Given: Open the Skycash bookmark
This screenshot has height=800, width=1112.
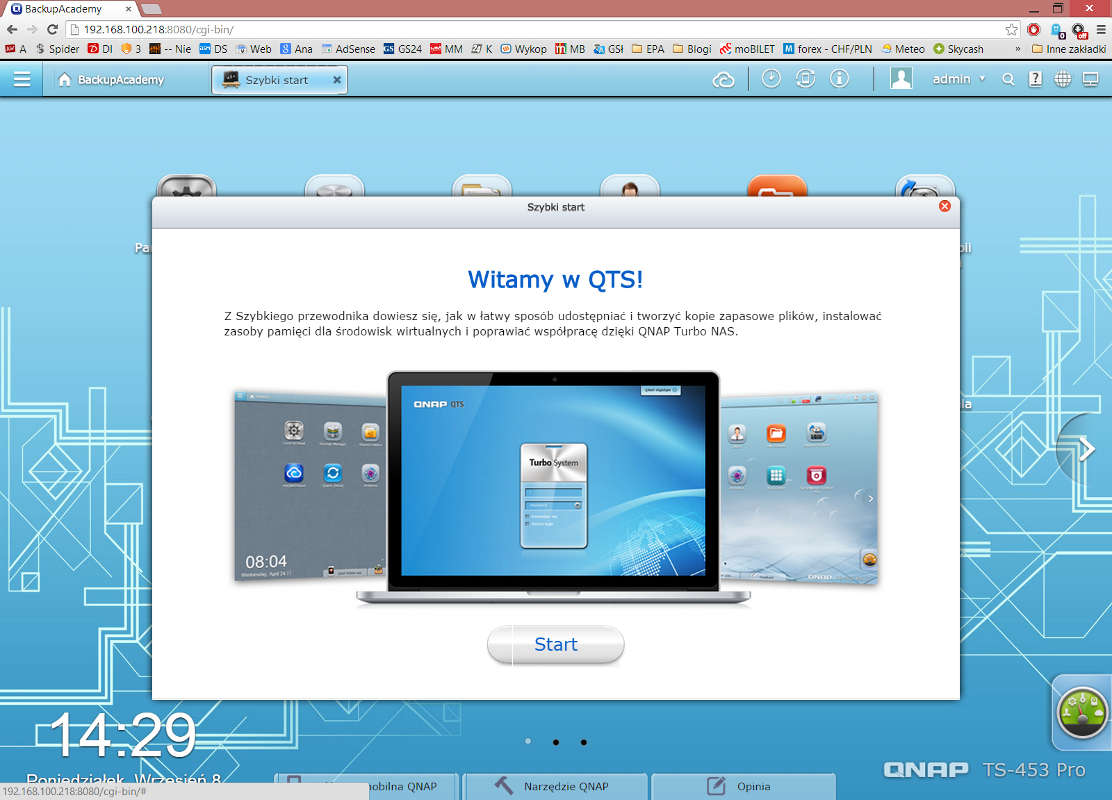Looking at the screenshot, I should 958,49.
